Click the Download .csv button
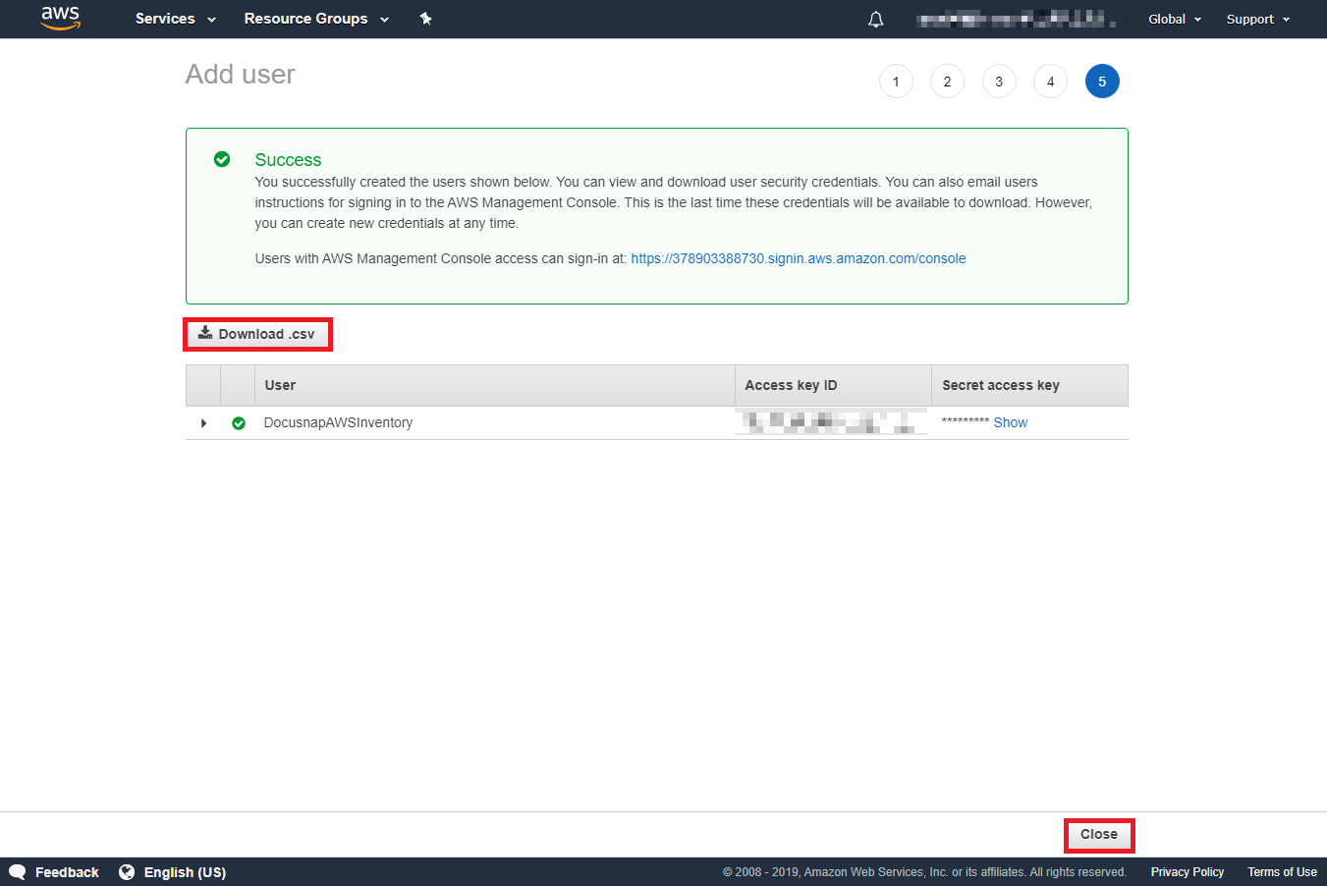 click(x=257, y=334)
